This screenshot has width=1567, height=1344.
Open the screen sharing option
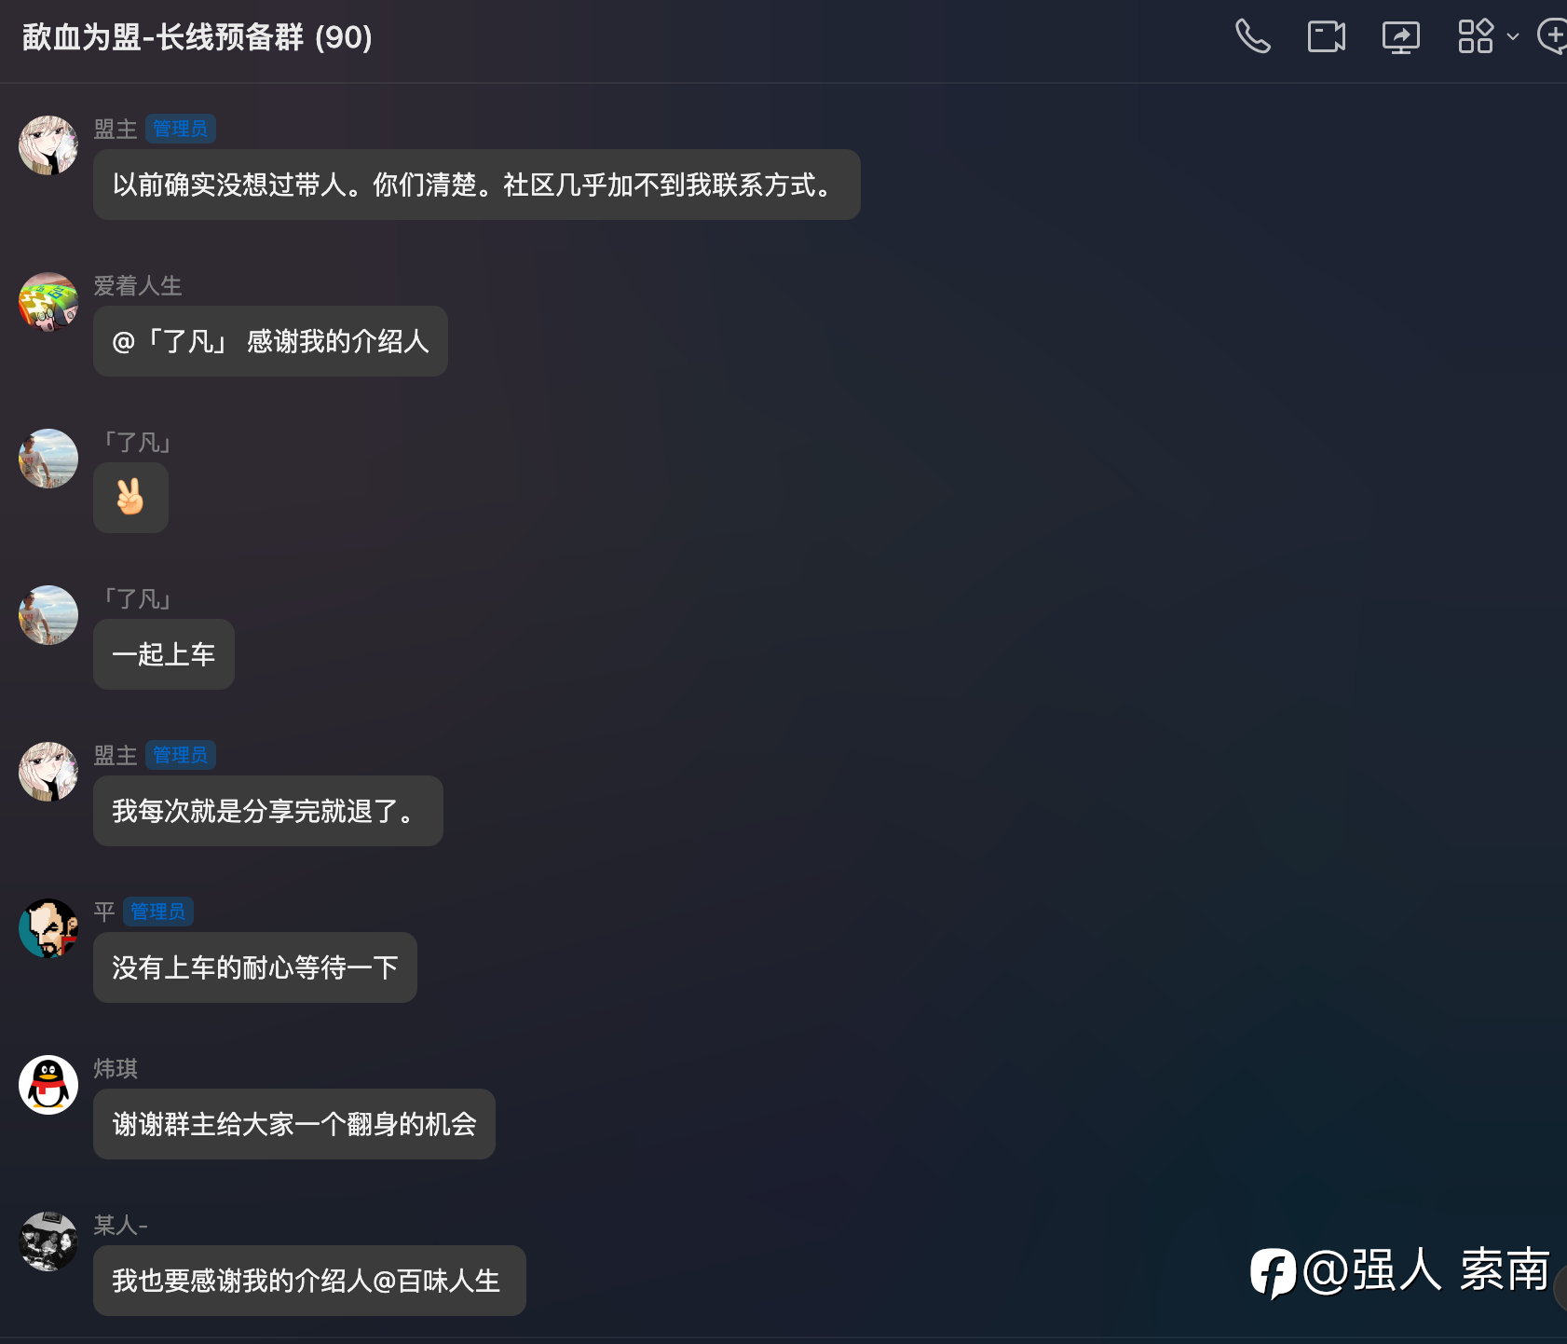tap(1401, 37)
